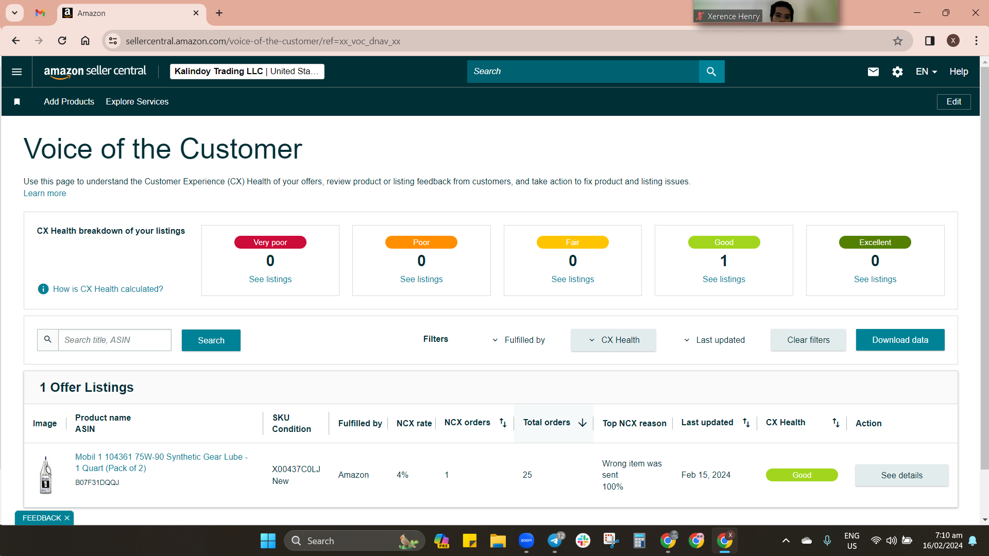This screenshot has height=556, width=989.
Task: Open the Seller Central hamburger menu
Action: pyautogui.click(x=16, y=72)
